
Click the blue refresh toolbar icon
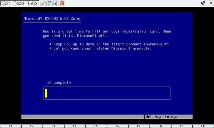coord(56,3)
